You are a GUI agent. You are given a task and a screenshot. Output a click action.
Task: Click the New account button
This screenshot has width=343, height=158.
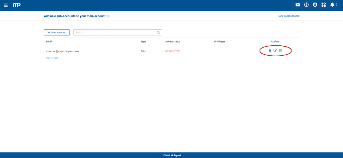pos(57,33)
